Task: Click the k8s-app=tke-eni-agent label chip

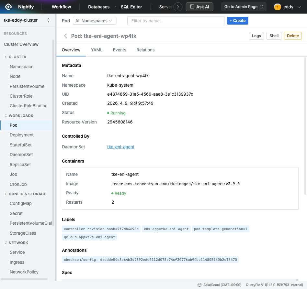Action: point(166,229)
